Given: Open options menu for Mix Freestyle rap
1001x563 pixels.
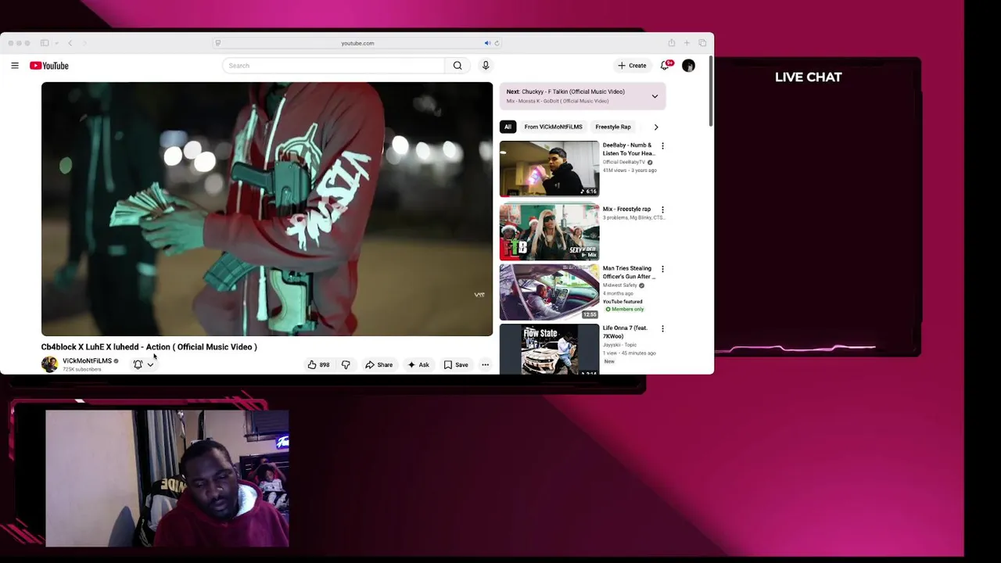Looking at the screenshot, I should 662,210.
